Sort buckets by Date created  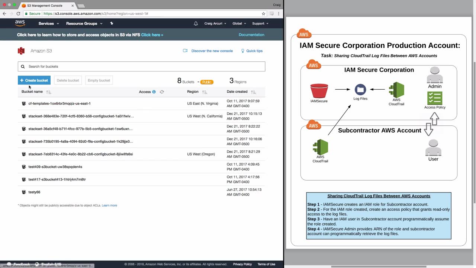coord(253,92)
